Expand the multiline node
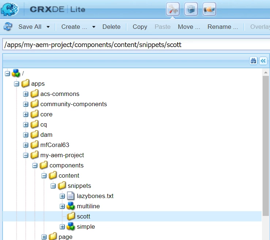This screenshot has width=270, height=240. (62, 206)
